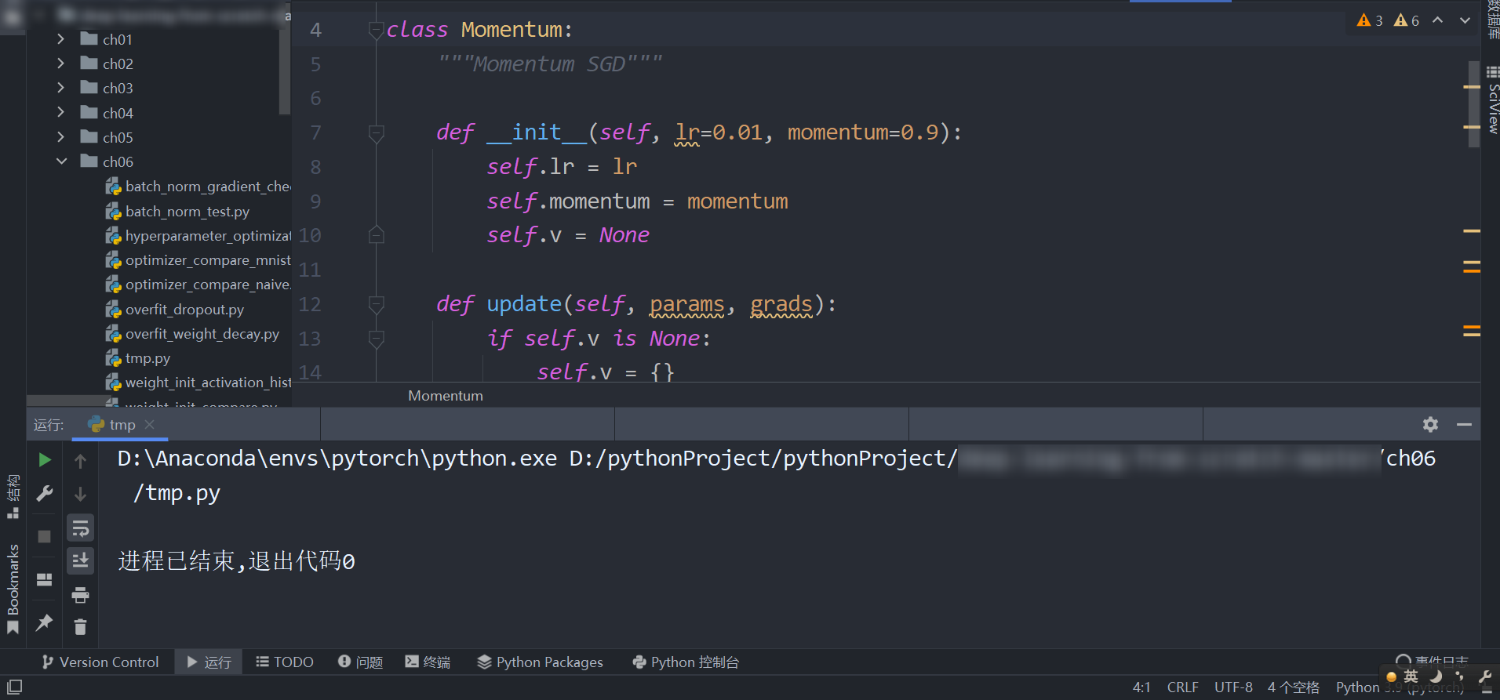Open batch_norm_test.py file

[x=187, y=211]
